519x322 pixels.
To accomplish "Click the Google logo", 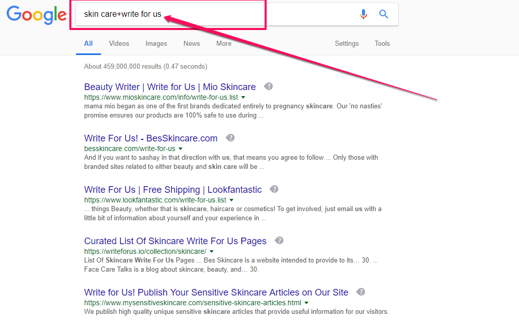I will coord(36,15).
